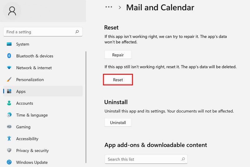Open Accounts settings
250x167 pixels.
[43, 103]
